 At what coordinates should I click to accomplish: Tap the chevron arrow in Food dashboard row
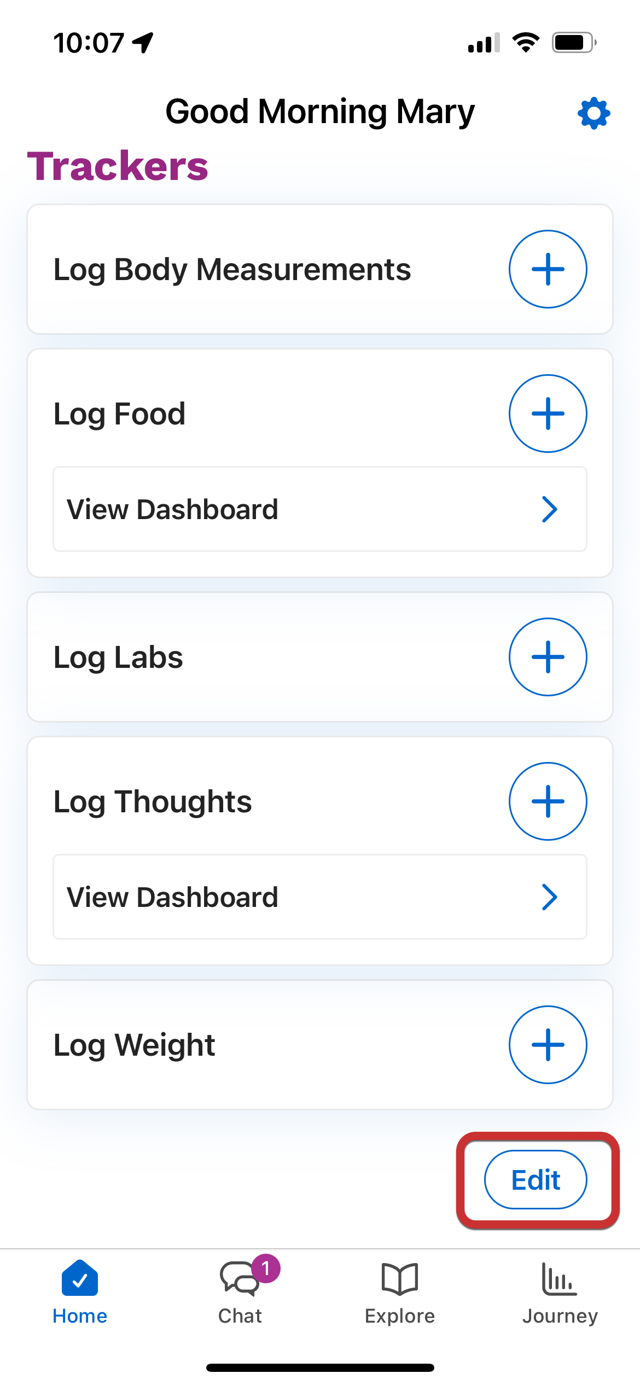click(x=549, y=509)
